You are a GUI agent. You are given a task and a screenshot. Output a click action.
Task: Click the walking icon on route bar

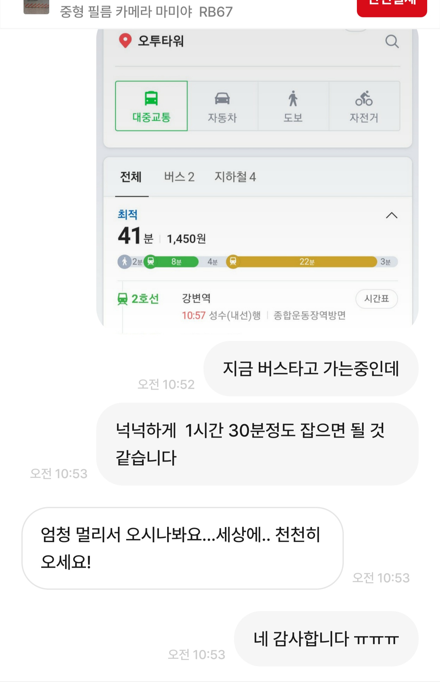[x=124, y=262]
